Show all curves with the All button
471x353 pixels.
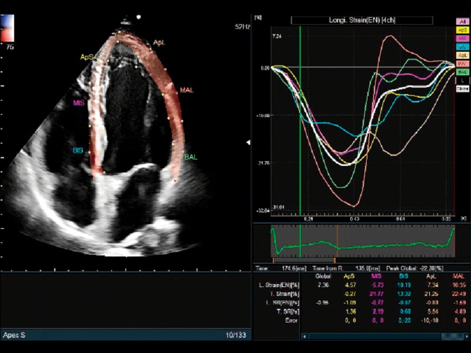463,21
